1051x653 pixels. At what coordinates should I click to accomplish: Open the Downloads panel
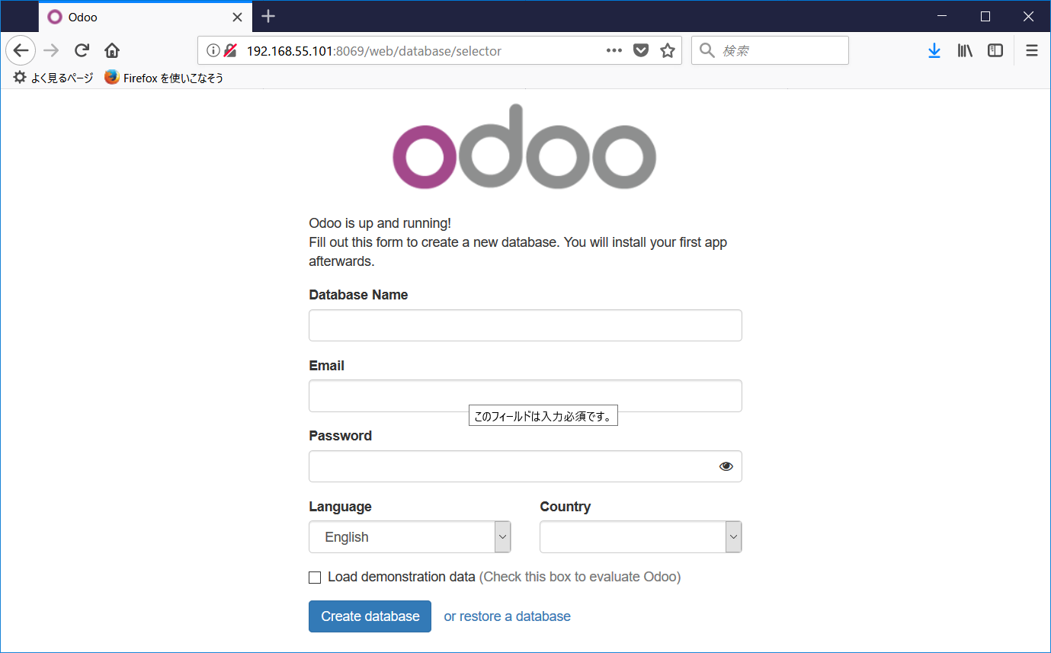(x=934, y=50)
